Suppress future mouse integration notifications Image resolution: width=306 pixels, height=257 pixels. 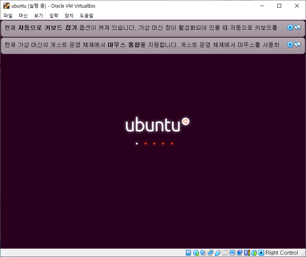click(297, 45)
